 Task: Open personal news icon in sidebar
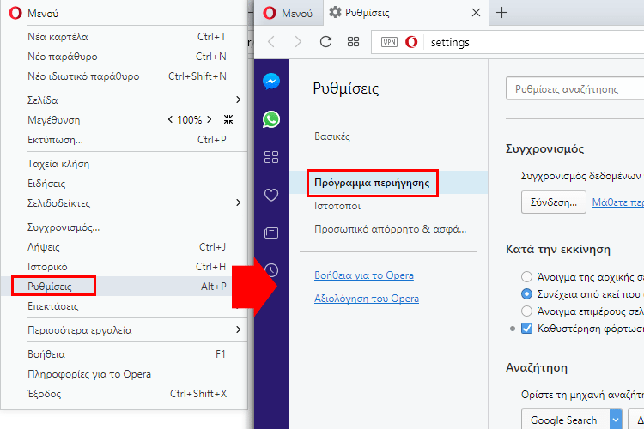271,233
